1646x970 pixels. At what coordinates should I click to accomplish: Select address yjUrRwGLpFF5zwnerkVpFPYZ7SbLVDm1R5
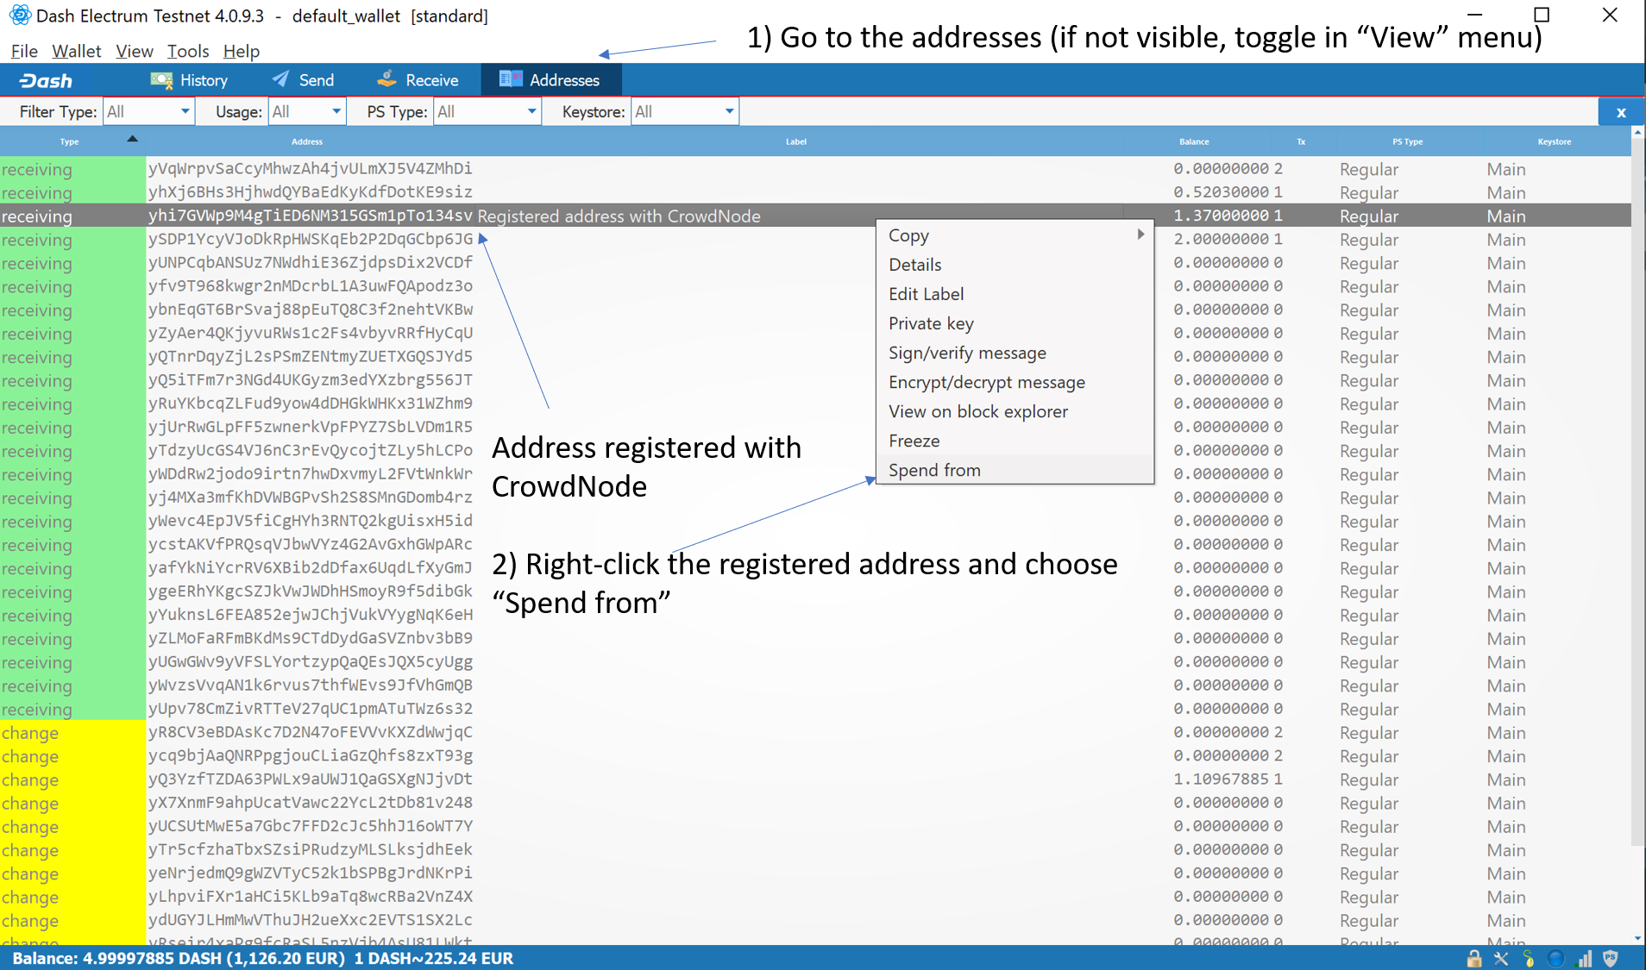click(x=310, y=427)
